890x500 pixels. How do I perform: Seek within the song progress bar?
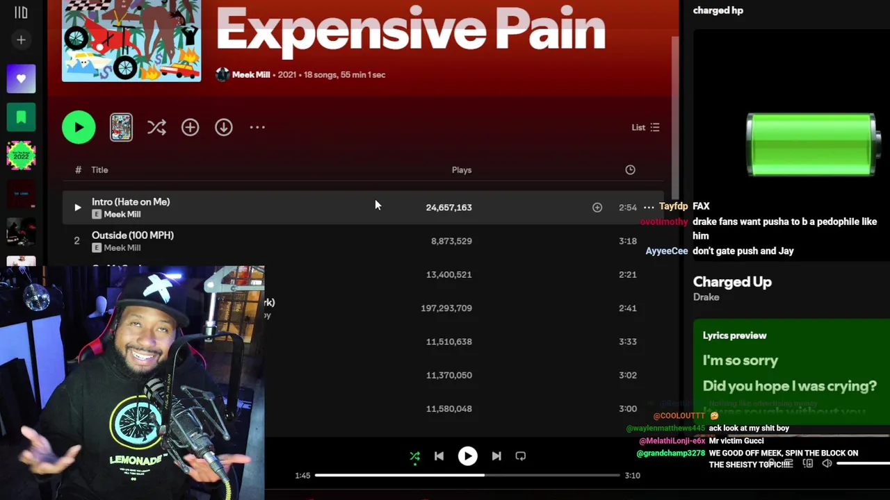[x=467, y=475]
